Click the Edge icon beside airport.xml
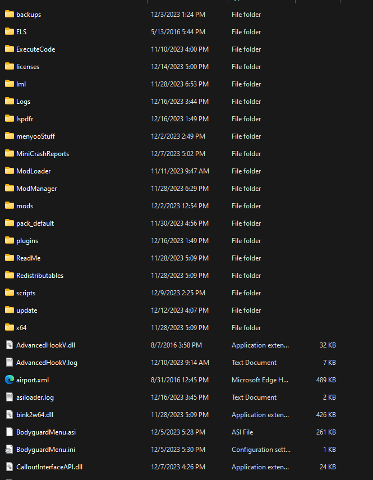The height and width of the screenshot is (480, 373). pyautogui.click(x=10, y=380)
